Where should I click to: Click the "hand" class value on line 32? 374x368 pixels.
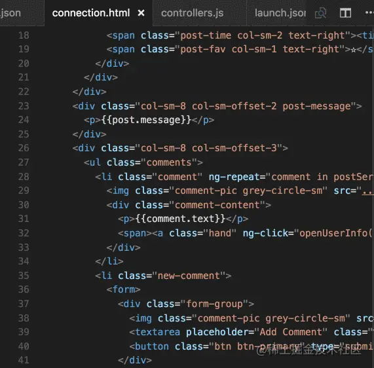[220, 233]
